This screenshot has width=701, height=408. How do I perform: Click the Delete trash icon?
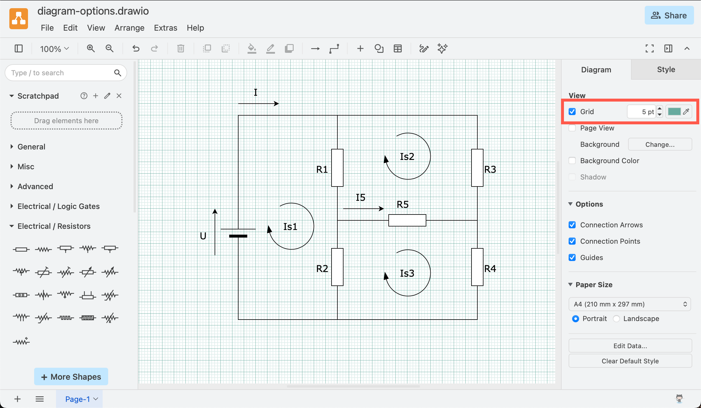click(x=181, y=48)
